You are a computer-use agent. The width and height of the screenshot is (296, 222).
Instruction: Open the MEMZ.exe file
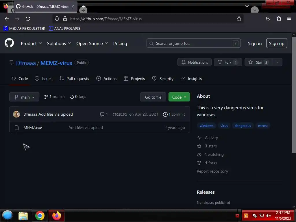pyautogui.click(x=33, y=127)
